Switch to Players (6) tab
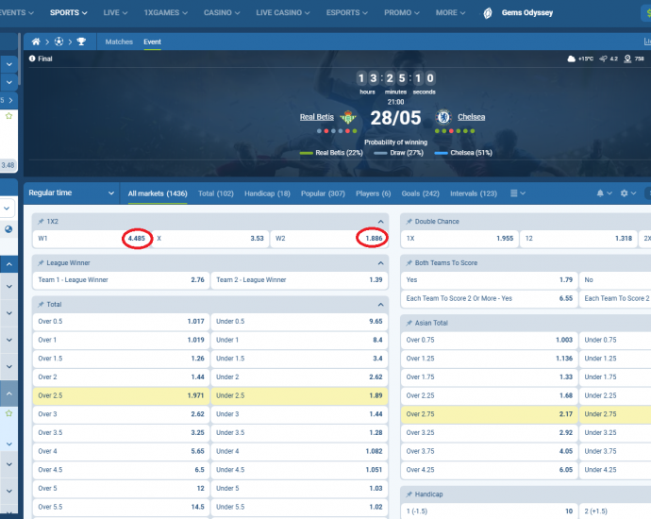 pos(374,193)
